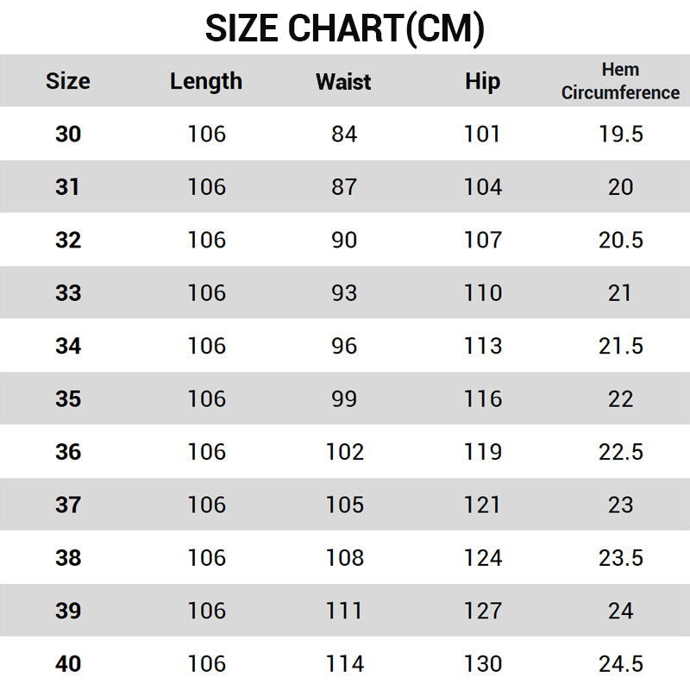The height and width of the screenshot is (690, 690).
Task: Select the length cell in size 36 row
Action: [x=206, y=452]
